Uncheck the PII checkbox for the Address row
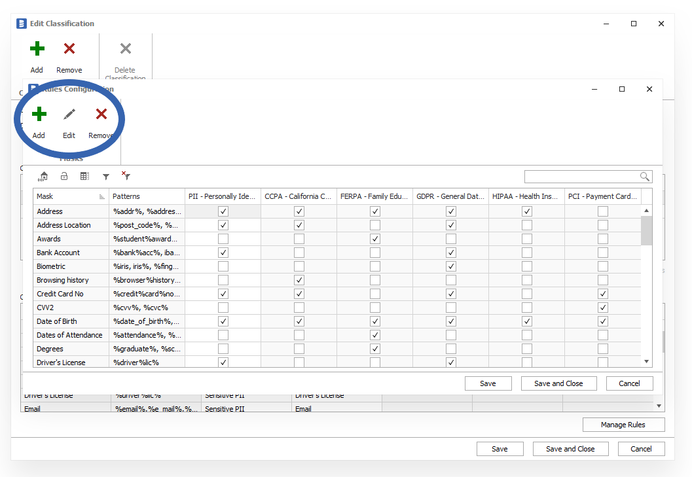Image resolution: width=692 pixels, height=477 pixels. (x=223, y=211)
